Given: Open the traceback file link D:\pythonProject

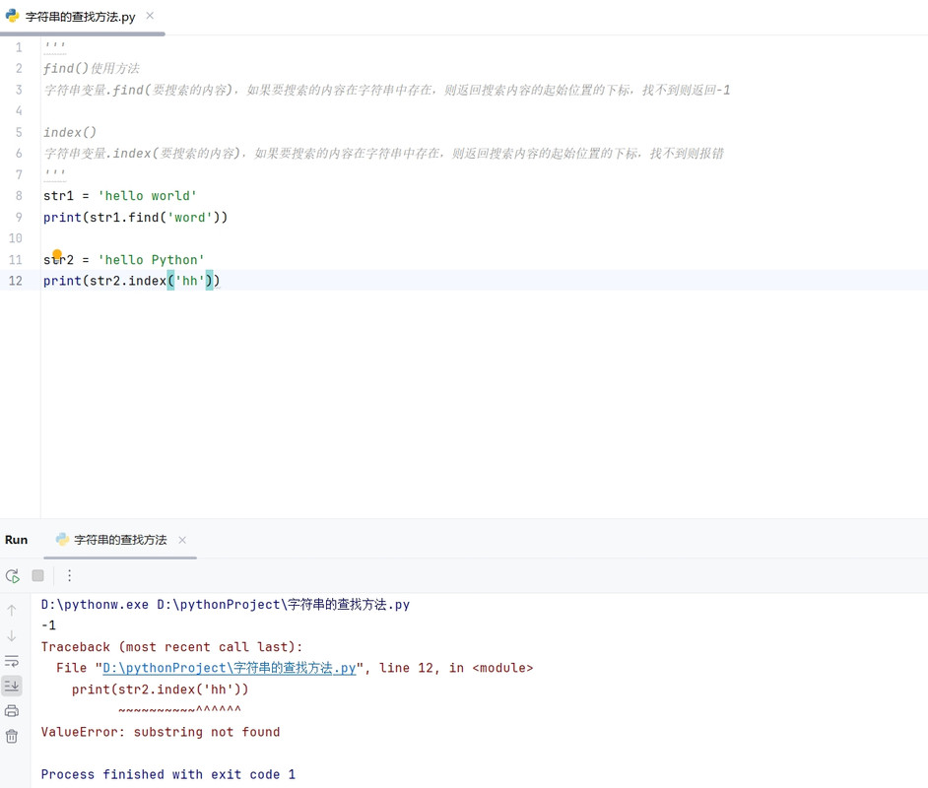Looking at the screenshot, I should pos(229,668).
